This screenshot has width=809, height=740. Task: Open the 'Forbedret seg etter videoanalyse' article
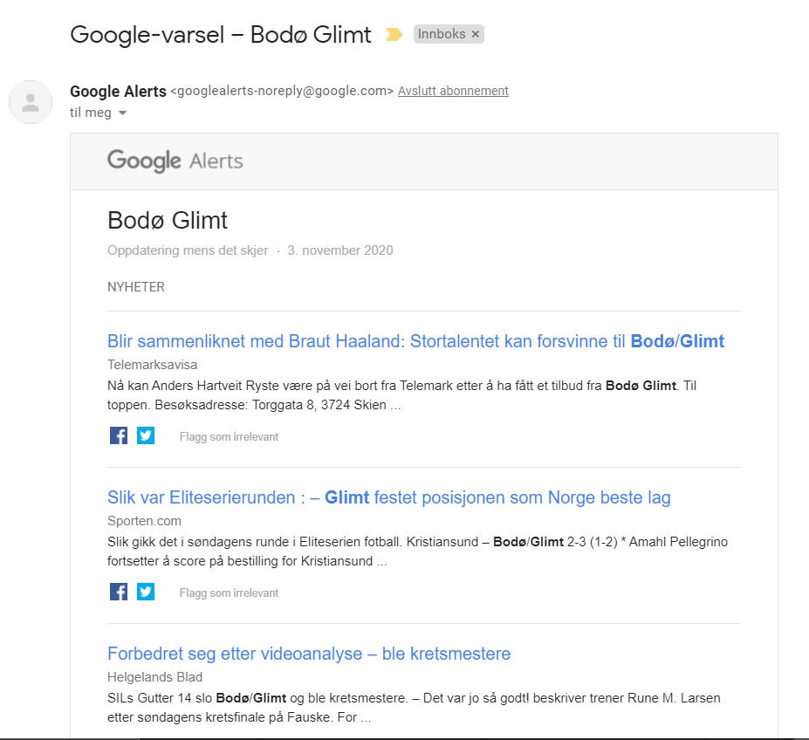(309, 654)
